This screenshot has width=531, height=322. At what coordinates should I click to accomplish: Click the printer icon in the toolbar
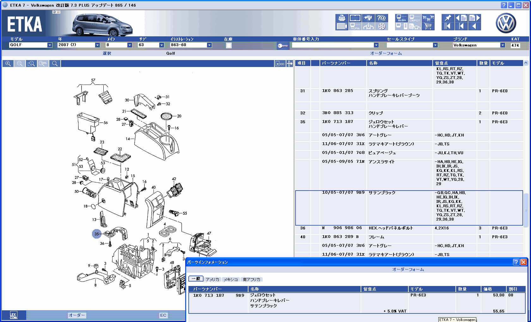pos(342,18)
